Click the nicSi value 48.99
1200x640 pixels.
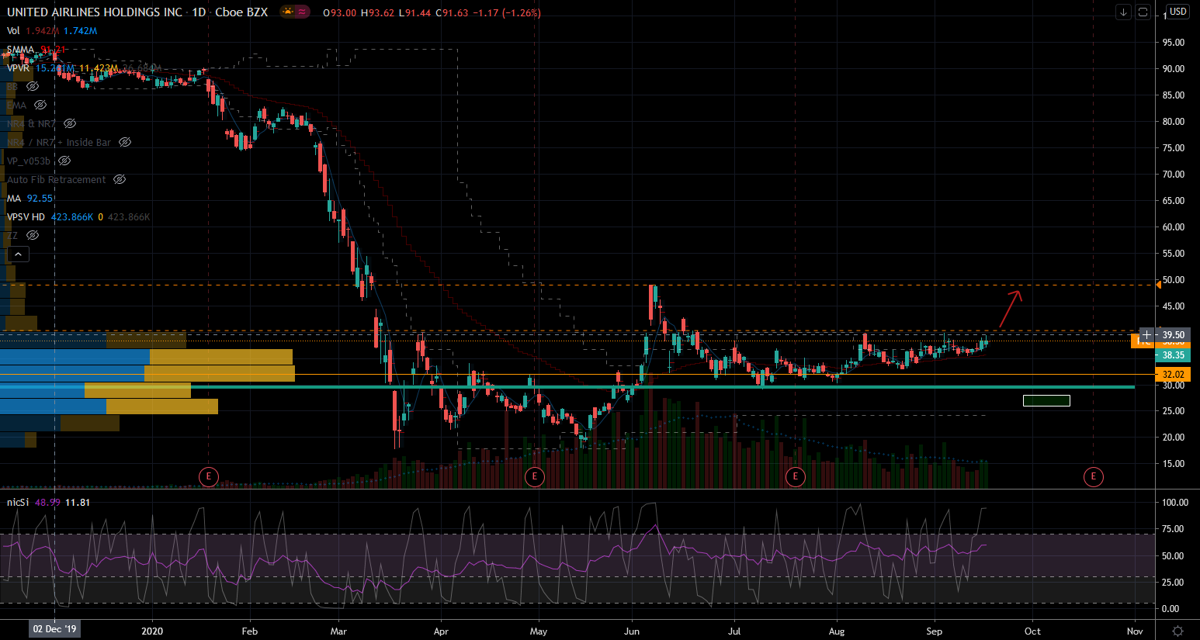pos(47,503)
